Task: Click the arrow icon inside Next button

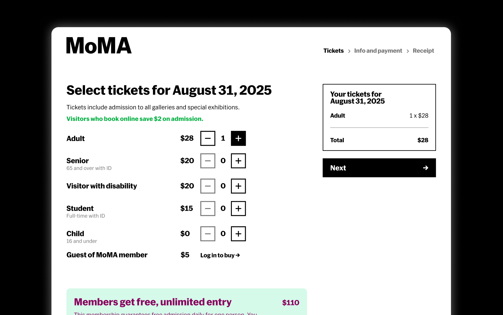Action: [425, 168]
